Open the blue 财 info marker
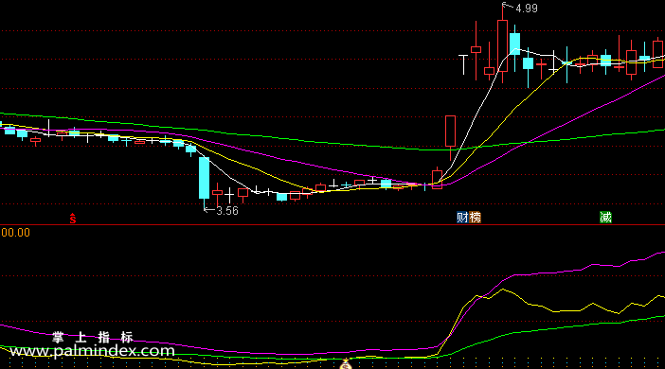The width and height of the screenshot is (665, 369). point(462,218)
